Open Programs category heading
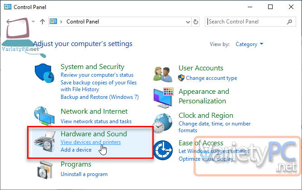 point(76,164)
